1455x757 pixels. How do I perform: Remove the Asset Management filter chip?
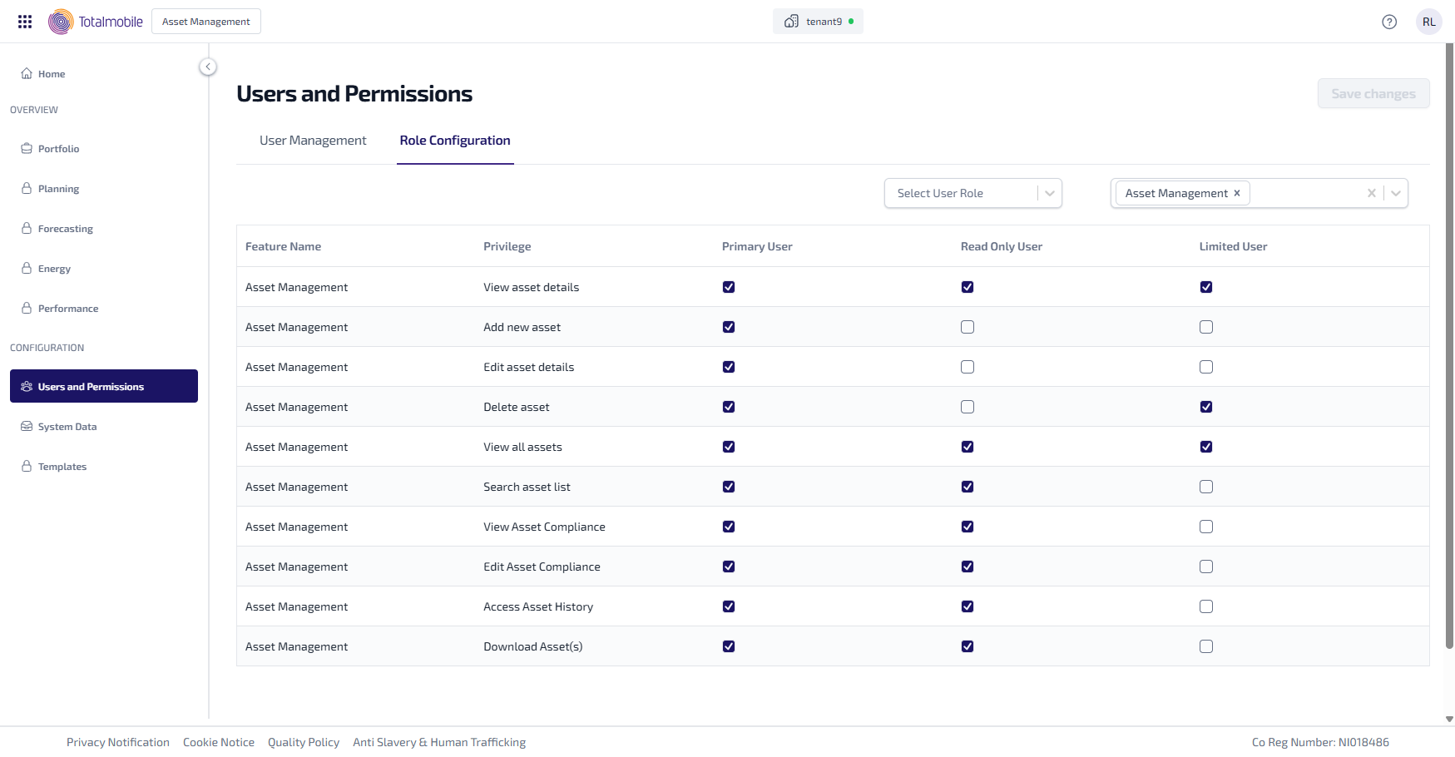[x=1236, y=193]
